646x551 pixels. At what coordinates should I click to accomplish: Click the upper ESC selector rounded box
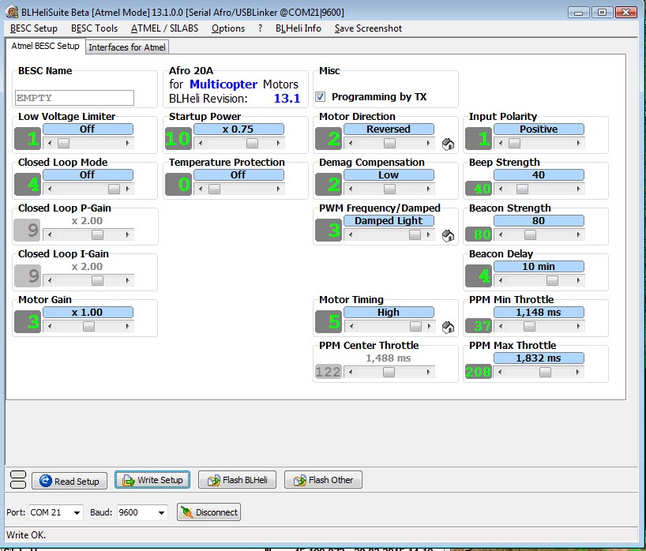click(17, 474)
